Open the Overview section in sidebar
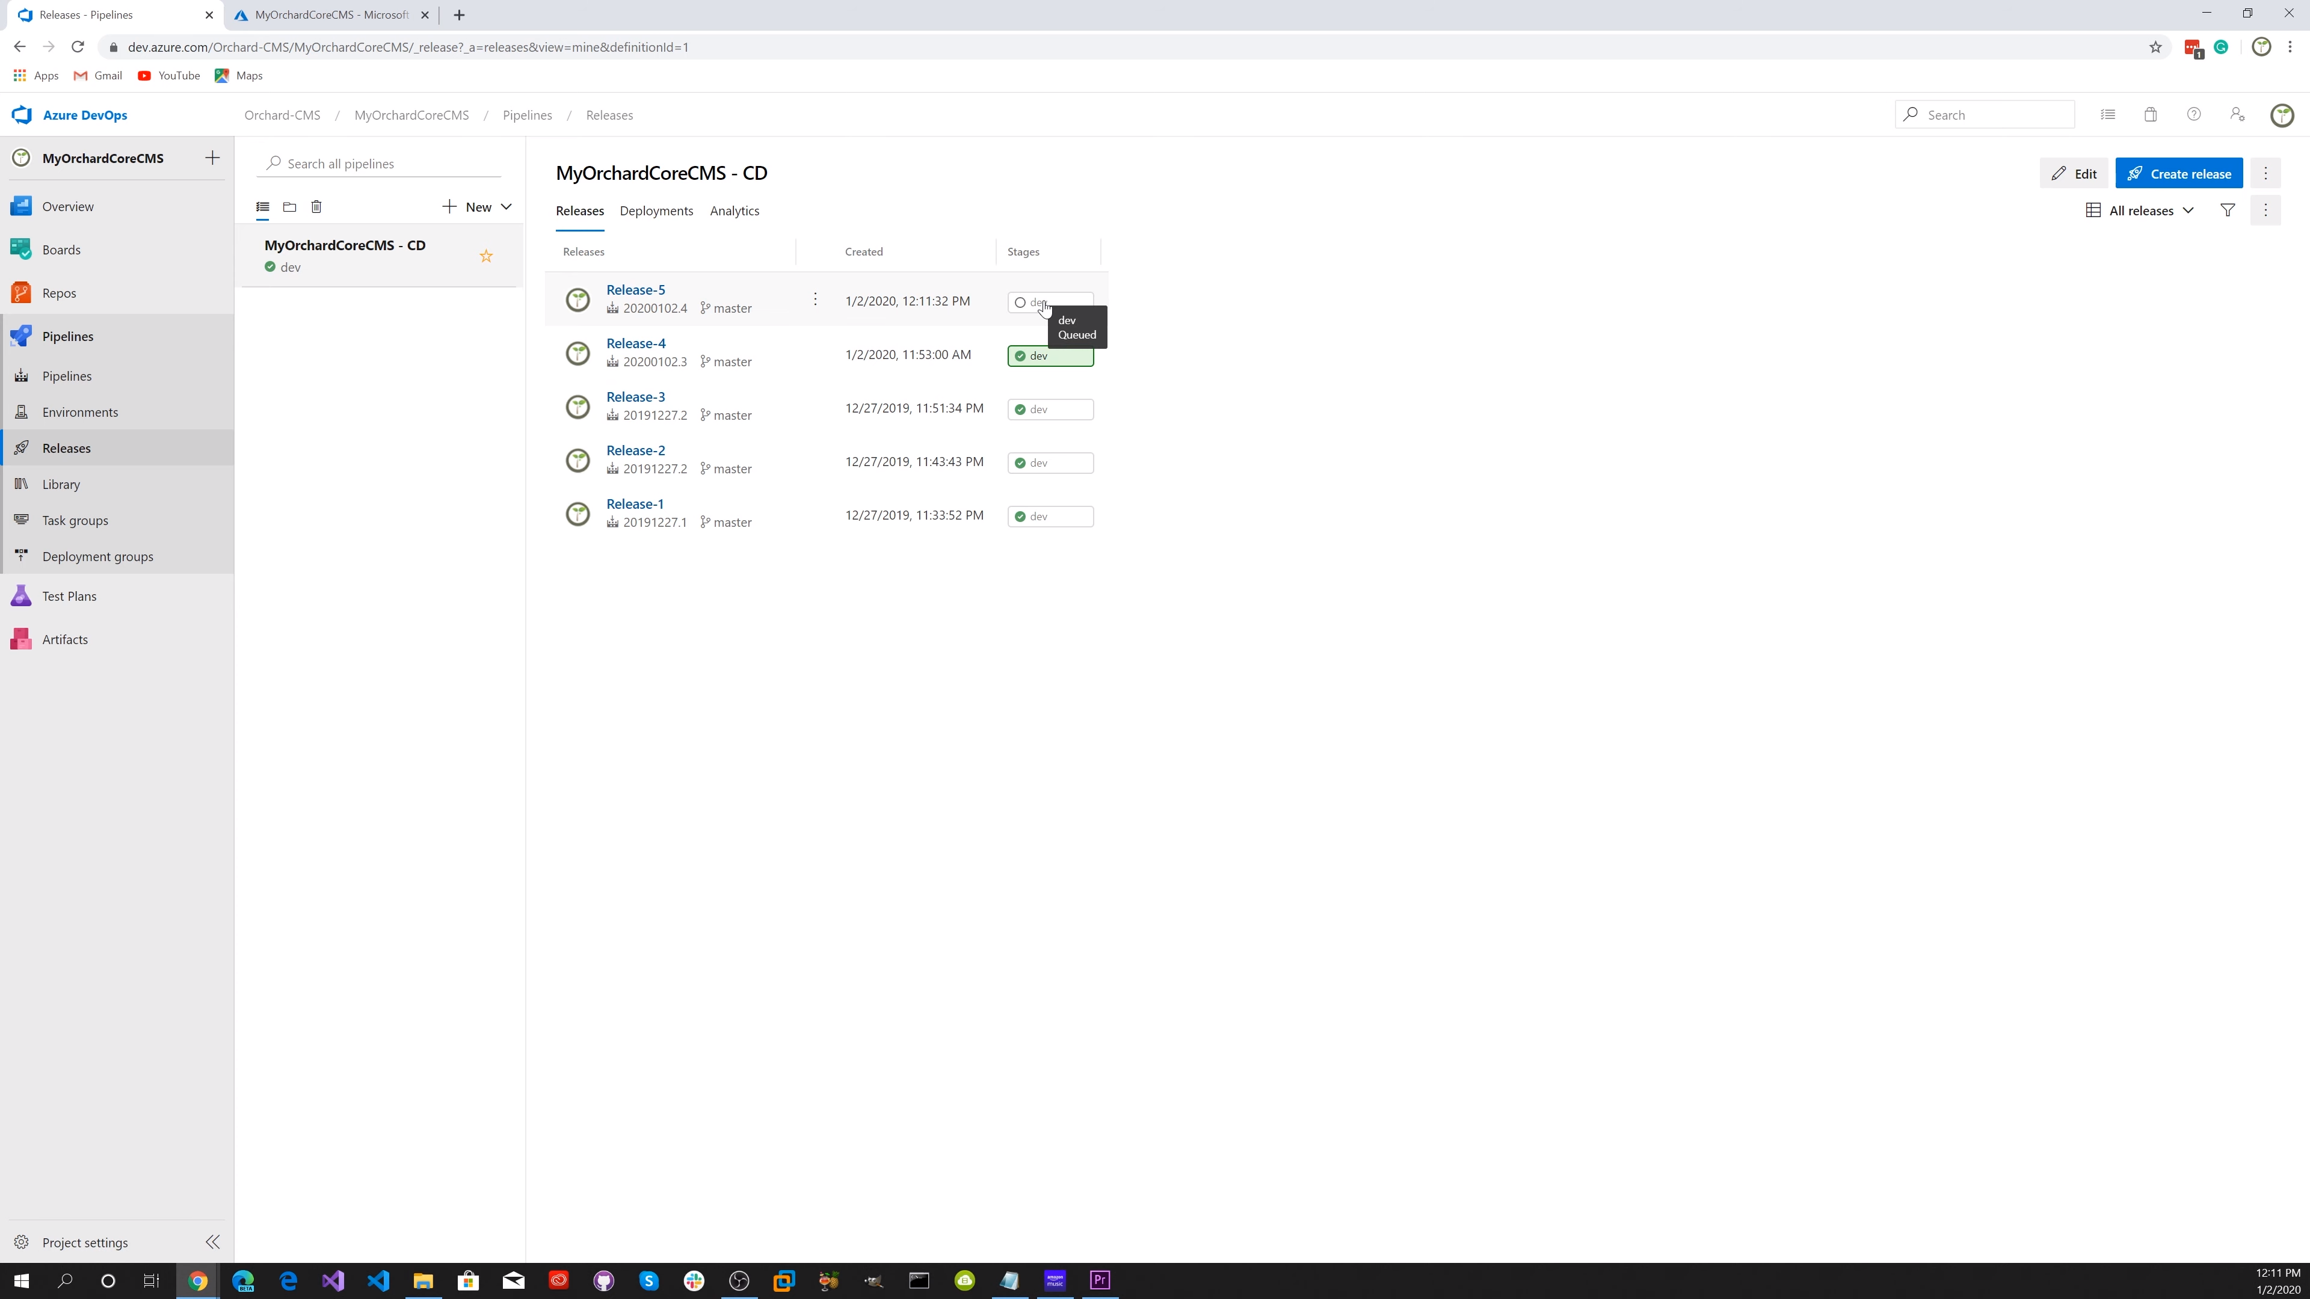The image size is (2310, 1299). click(67, 206)
